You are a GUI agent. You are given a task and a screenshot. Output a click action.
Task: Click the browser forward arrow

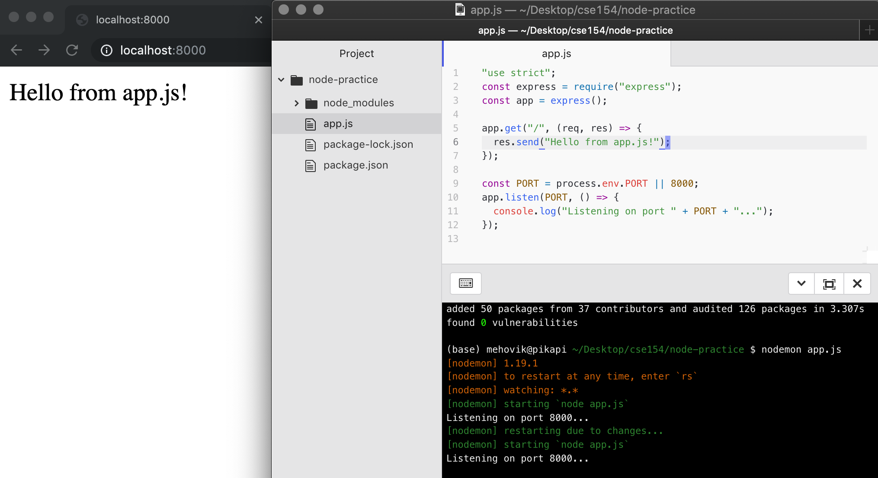coord(44,50)
